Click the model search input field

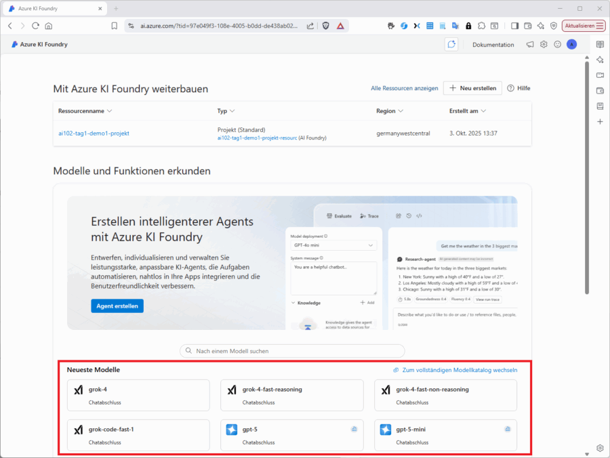click(x=292, y=351)
